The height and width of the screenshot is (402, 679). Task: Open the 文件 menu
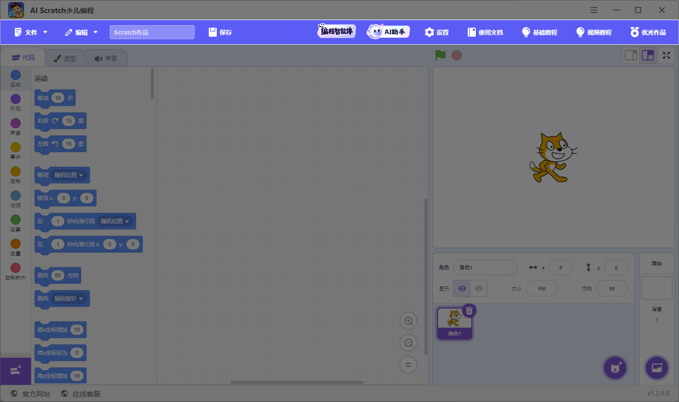[31, 32]
